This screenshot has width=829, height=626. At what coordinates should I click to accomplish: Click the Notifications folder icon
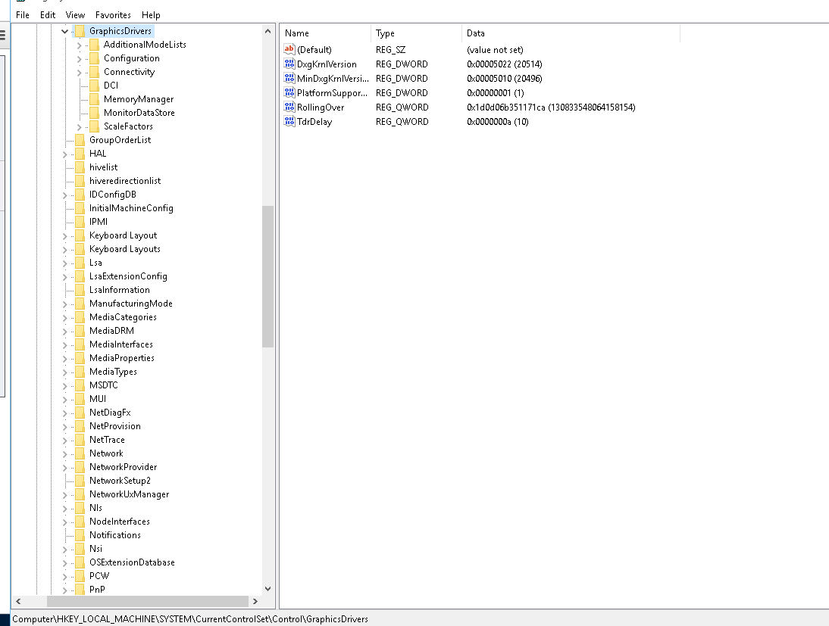[80, 535]
